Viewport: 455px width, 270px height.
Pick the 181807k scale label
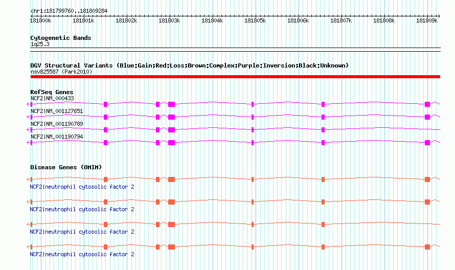click(x=341, y=20)
